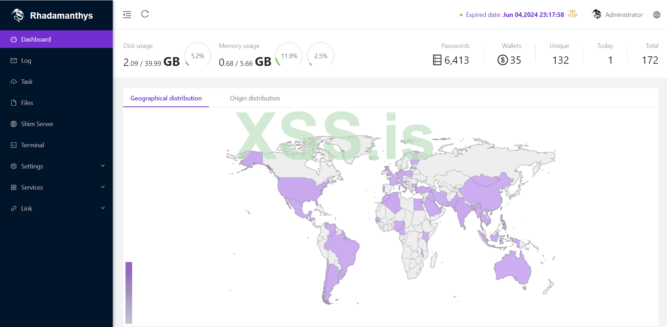Viewport: 667px width, 327px height.
Task: Open the Files section
Action: [x=56, y=103]
